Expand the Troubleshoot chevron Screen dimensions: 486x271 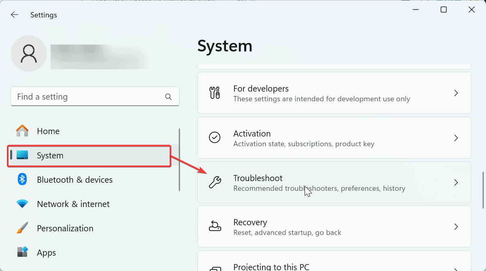[x=456, y=182]
